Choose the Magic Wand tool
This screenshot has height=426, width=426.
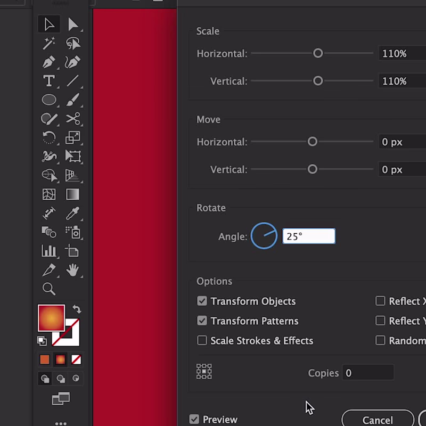coord(48,43)
